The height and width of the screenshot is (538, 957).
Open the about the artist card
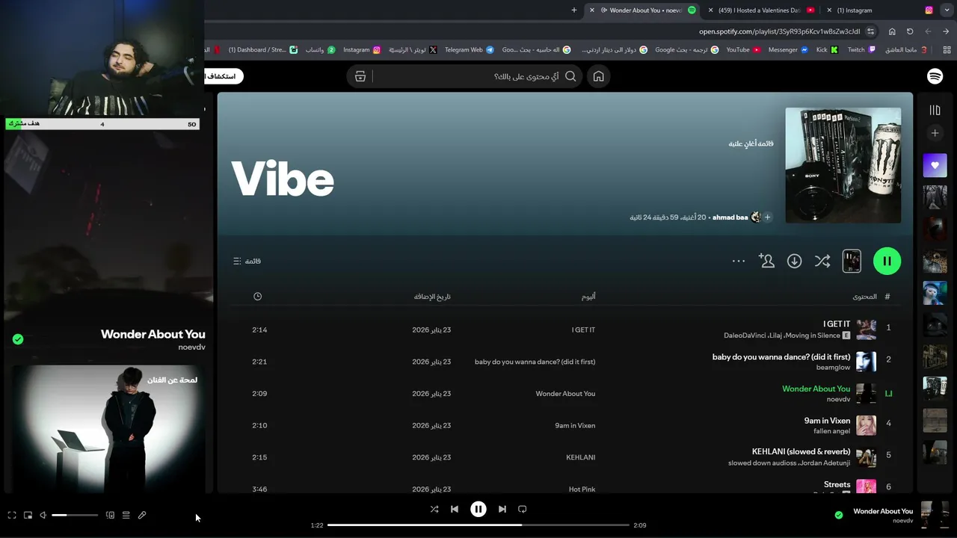coord(108,428)
